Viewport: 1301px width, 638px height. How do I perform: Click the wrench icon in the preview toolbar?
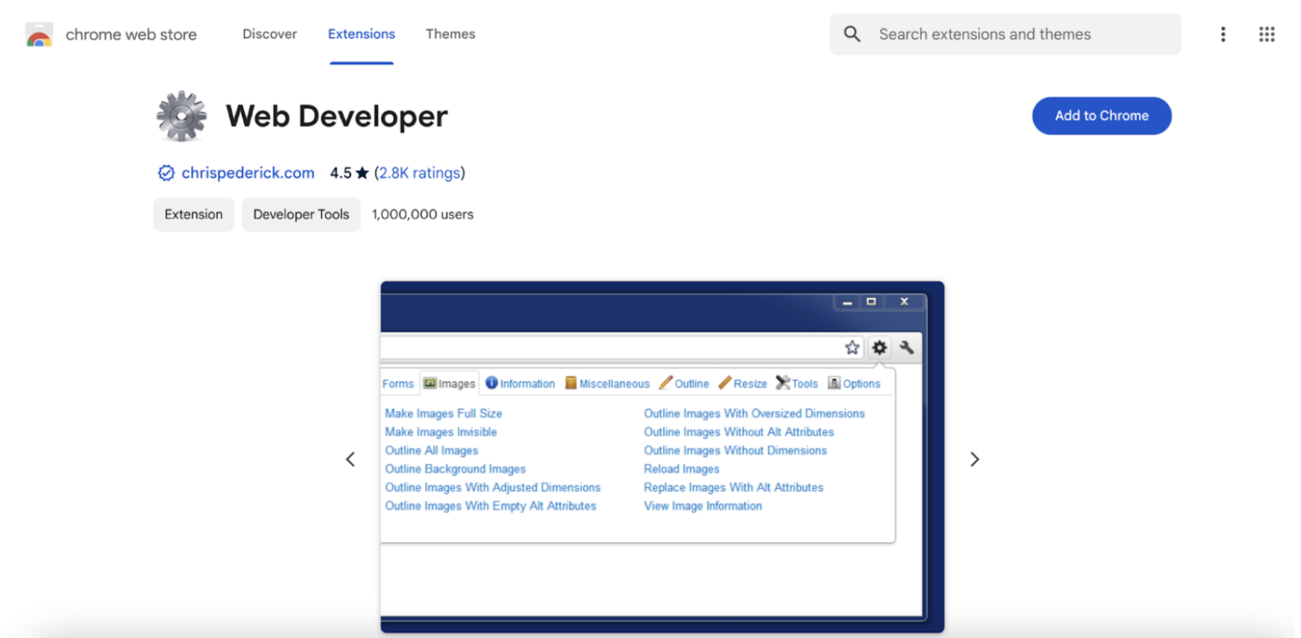click(906, 347)
